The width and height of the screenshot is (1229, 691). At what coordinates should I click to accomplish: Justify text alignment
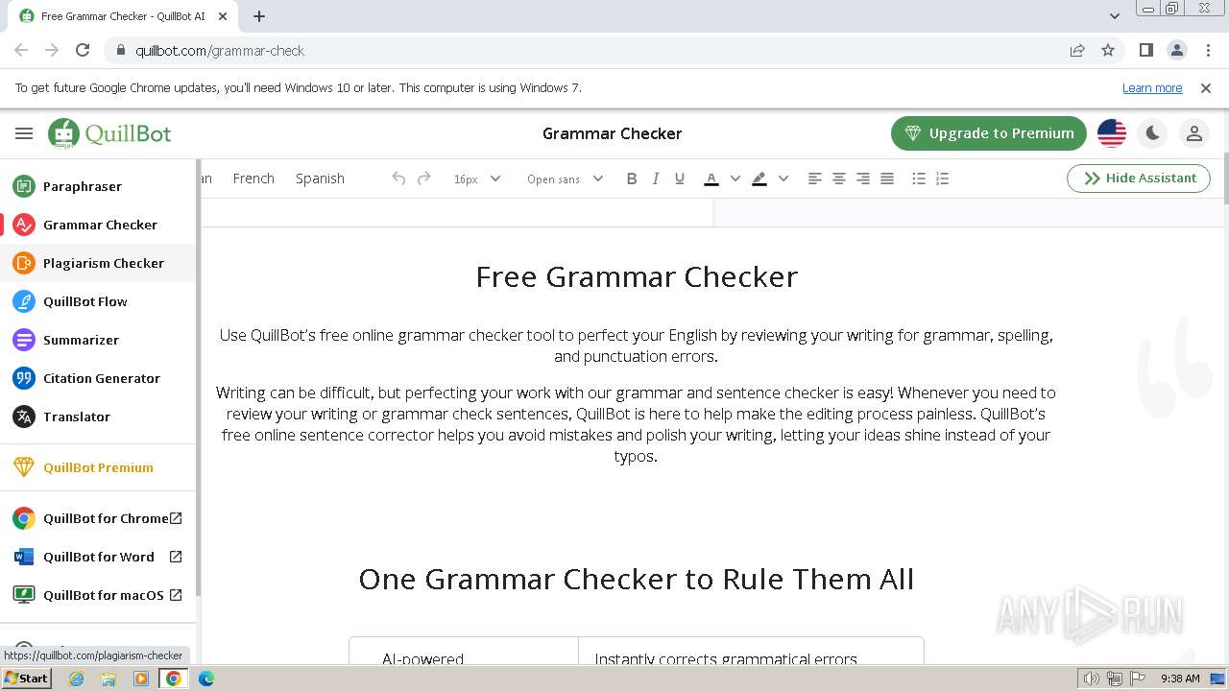tap(887, 179)
